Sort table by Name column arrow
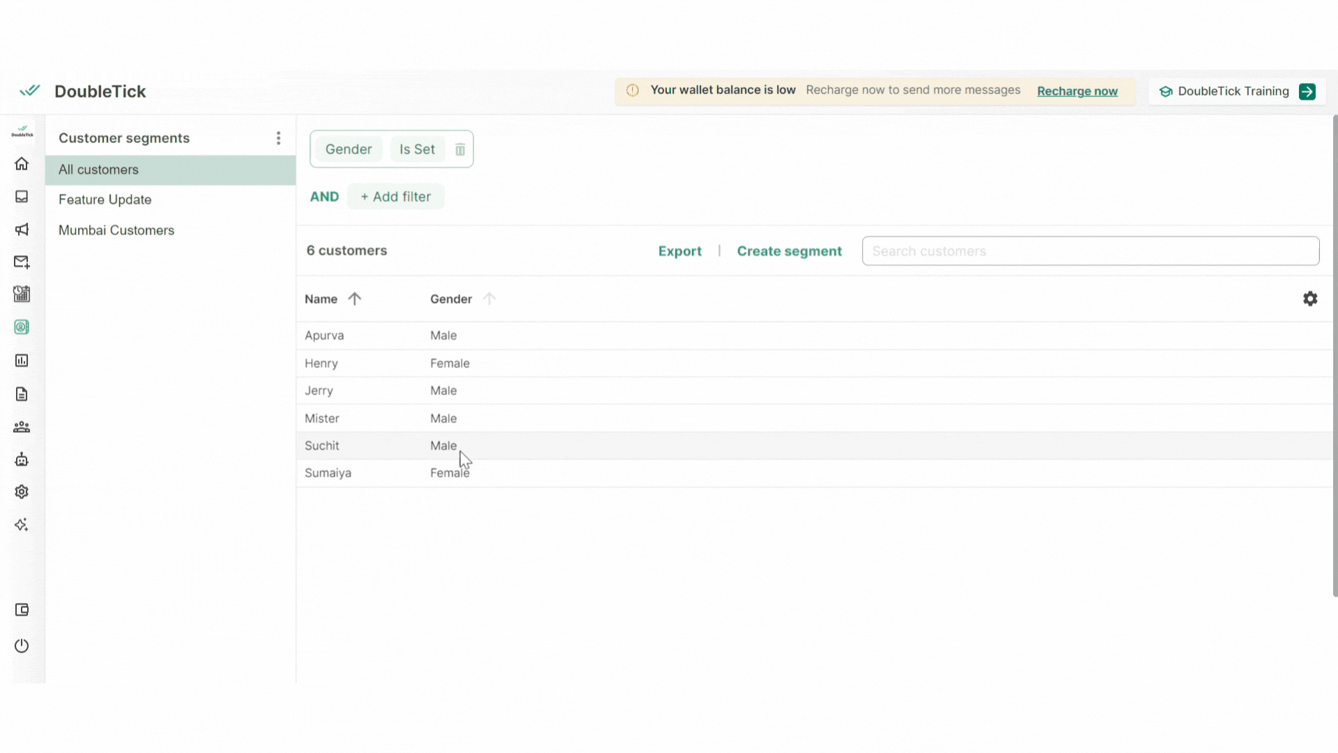 point(355,299)
